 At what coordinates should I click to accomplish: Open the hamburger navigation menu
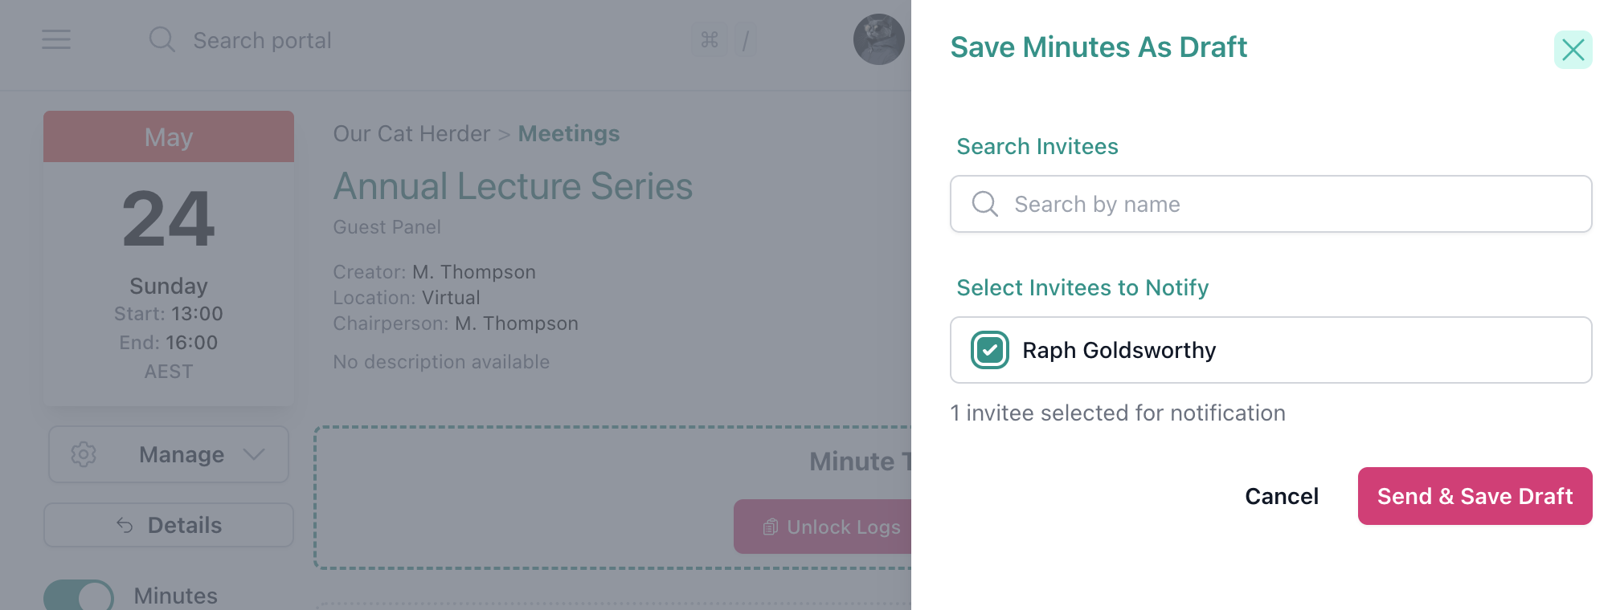pos(55,39)
